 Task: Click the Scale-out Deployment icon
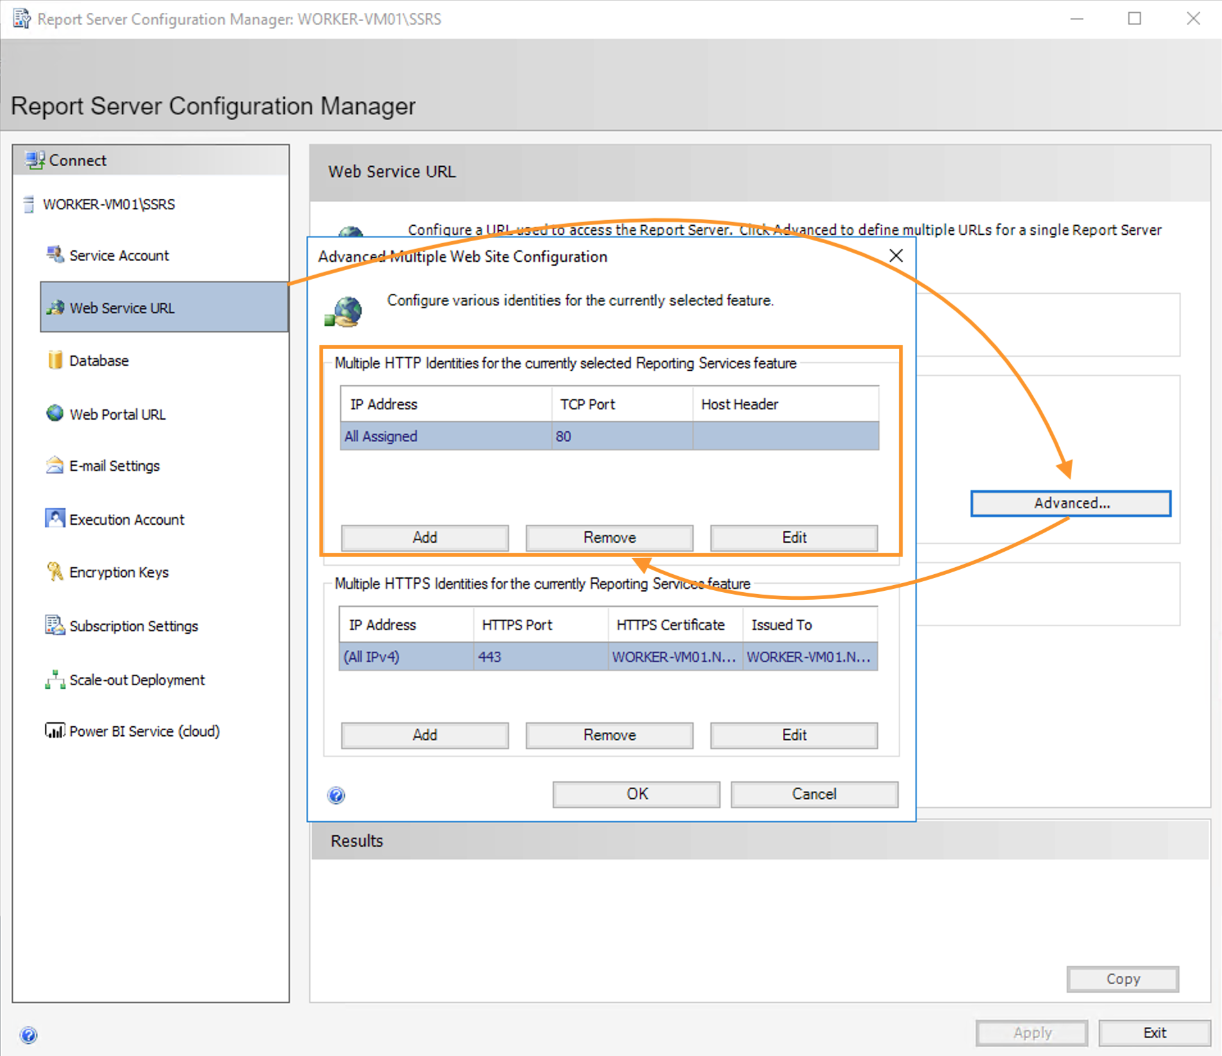tap(55, 679)
